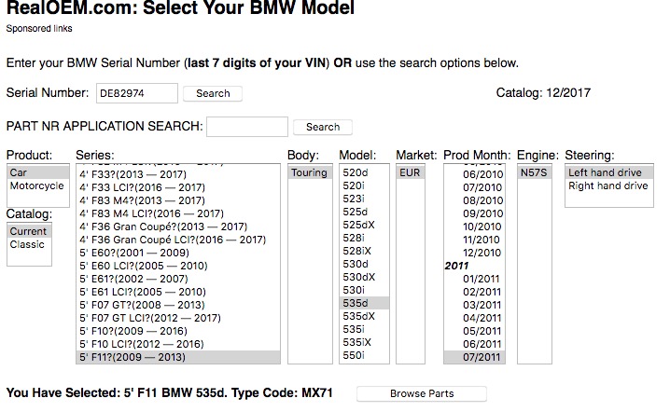Select Car in Product list
This screenshot has width=670, height=412.
click(x=19, y=172)
